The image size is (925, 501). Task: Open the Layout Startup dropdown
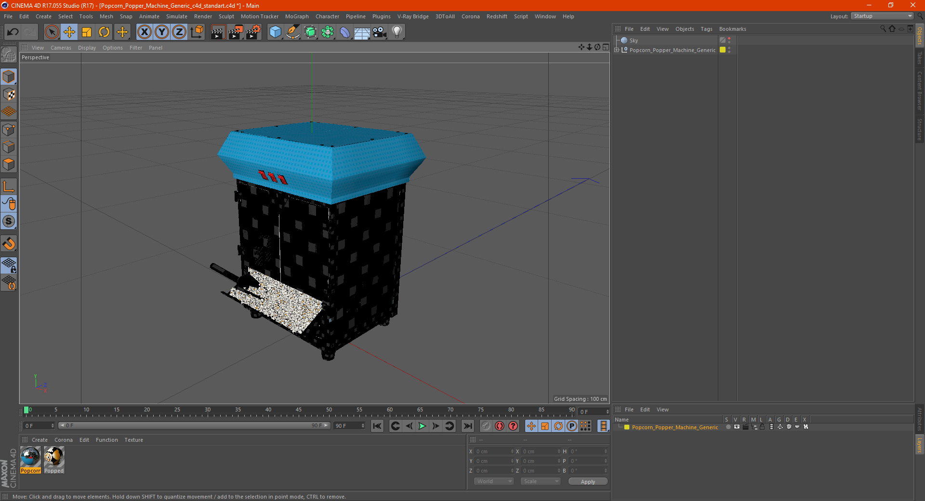coord(883,16)
